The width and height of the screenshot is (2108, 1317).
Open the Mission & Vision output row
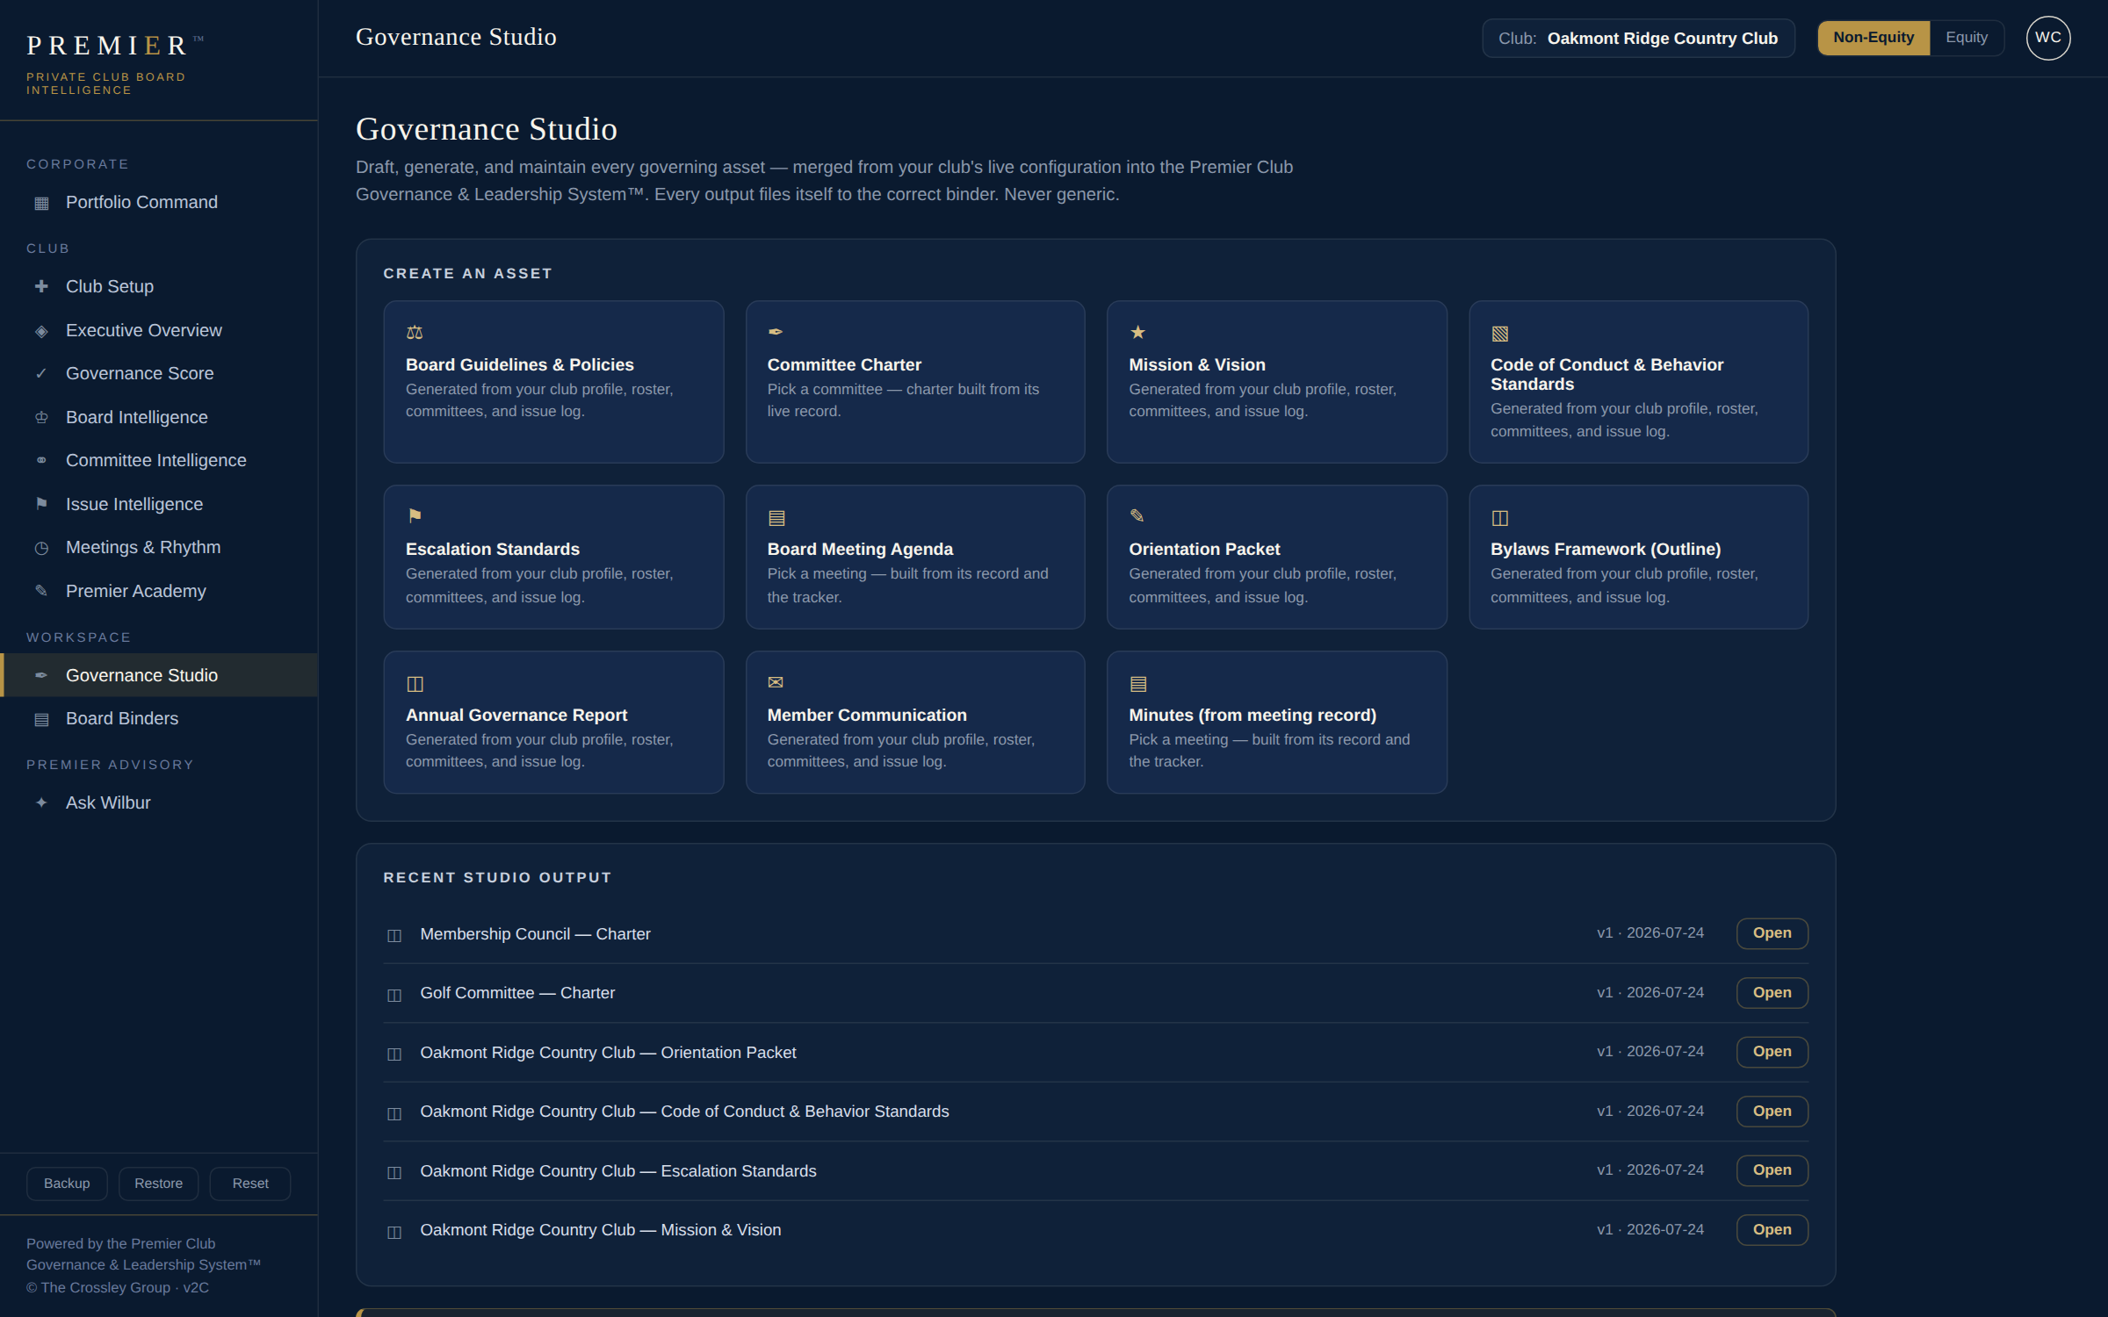pyautogui.click(x=1772, y=1230)
